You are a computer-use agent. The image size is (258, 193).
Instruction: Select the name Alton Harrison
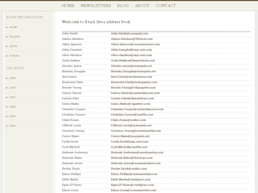[72, 55]
